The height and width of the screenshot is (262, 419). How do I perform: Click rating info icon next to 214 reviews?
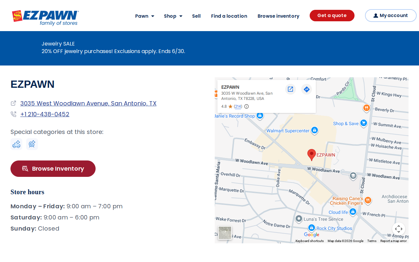pos(246,106)
